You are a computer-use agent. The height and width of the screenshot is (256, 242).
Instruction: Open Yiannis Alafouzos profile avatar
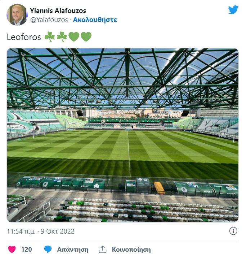17,15
